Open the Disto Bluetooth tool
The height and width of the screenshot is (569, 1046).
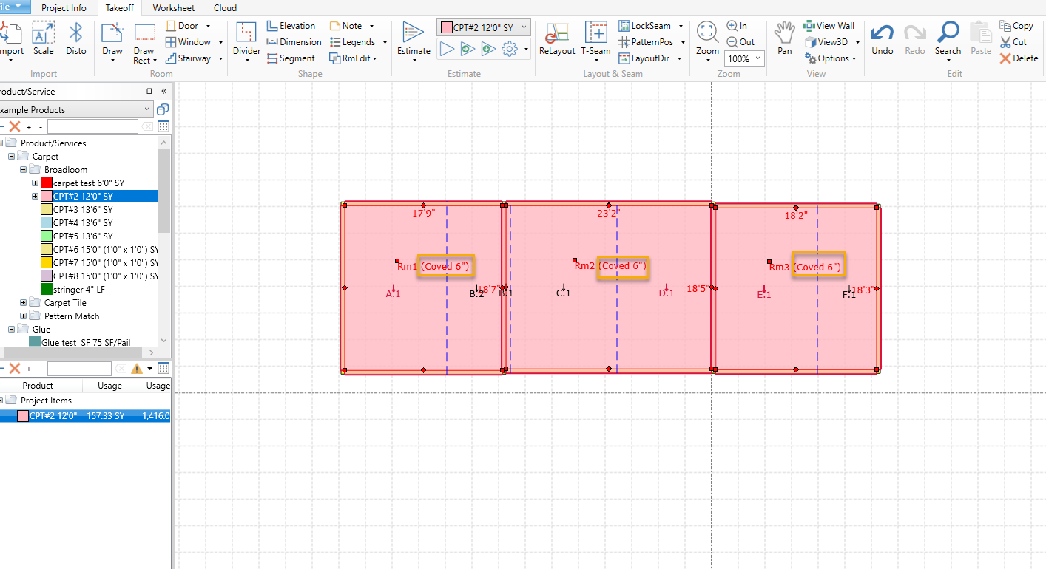click(75, 39)
